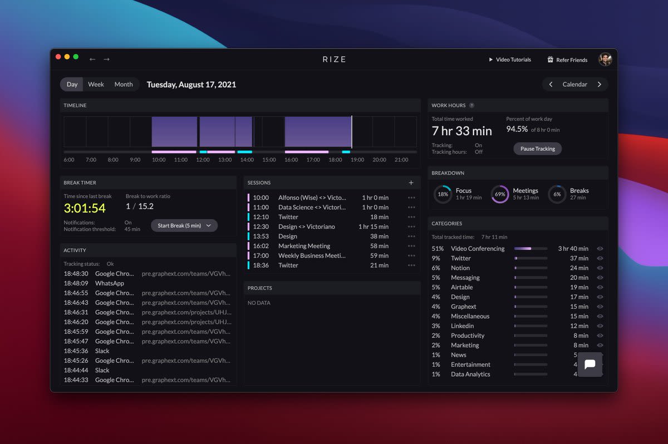The image size is (668, 444).
Task: Hide the Graphext category
Action: [x=600, y=307]
